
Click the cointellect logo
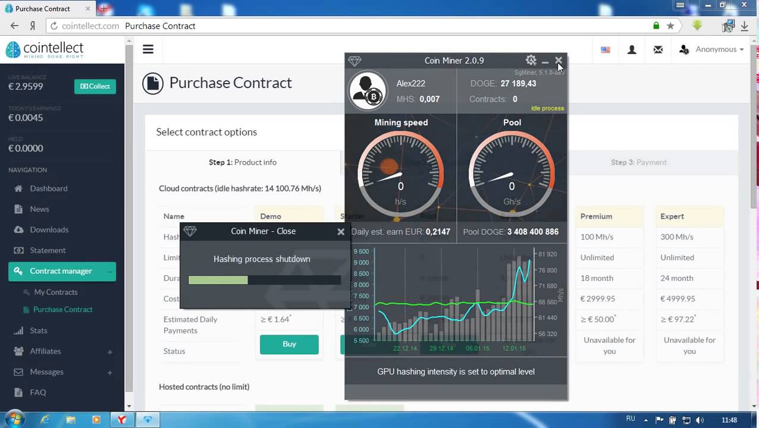(x=45, y=49)
